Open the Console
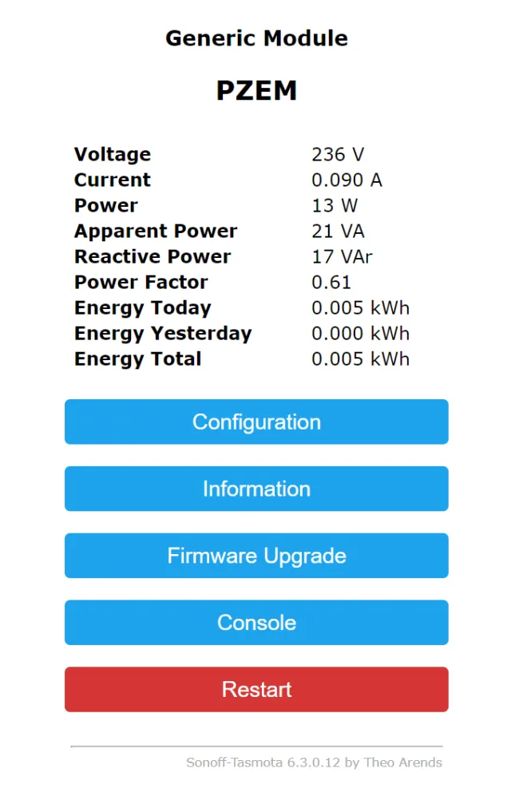 [x=255, y=623]
